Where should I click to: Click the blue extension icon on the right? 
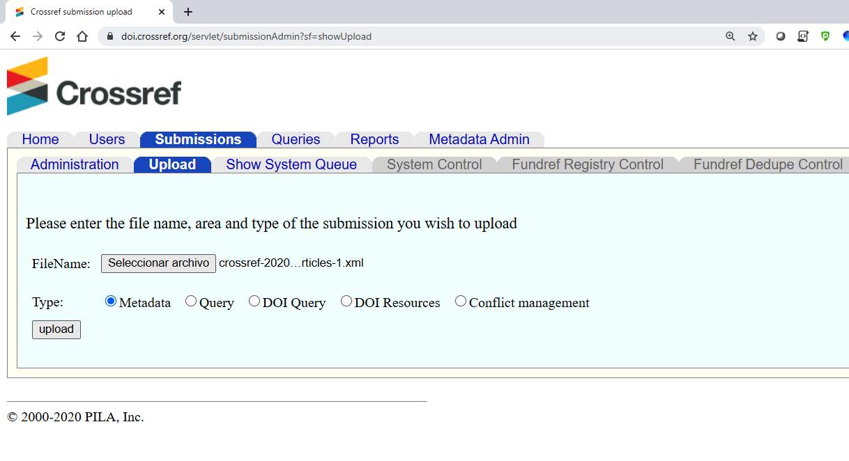[x=845, y=36]
